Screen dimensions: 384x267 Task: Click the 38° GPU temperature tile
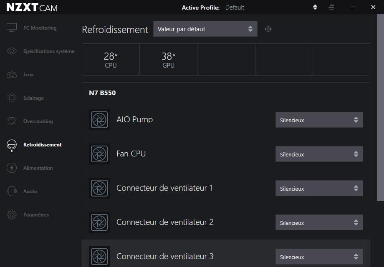[169, 60]
